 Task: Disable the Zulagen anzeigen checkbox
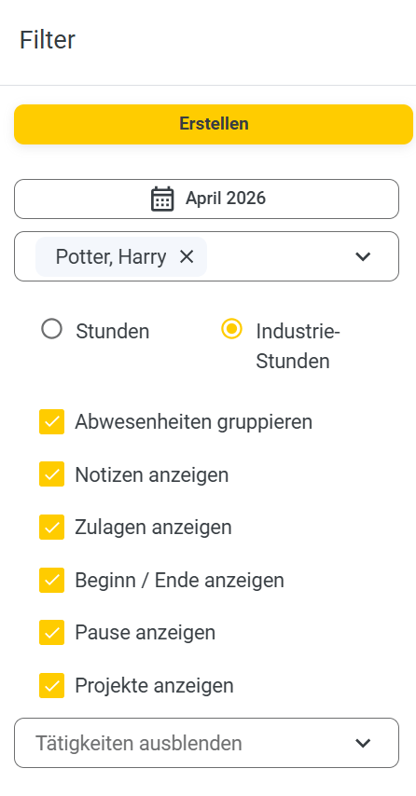(x=52, y=527)
